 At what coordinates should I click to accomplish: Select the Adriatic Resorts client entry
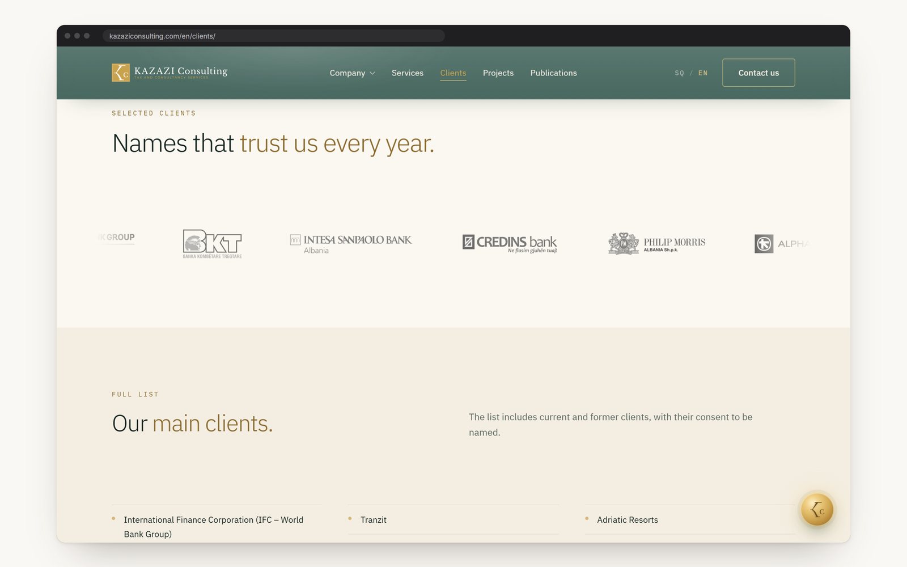click(x=690, y=520)
